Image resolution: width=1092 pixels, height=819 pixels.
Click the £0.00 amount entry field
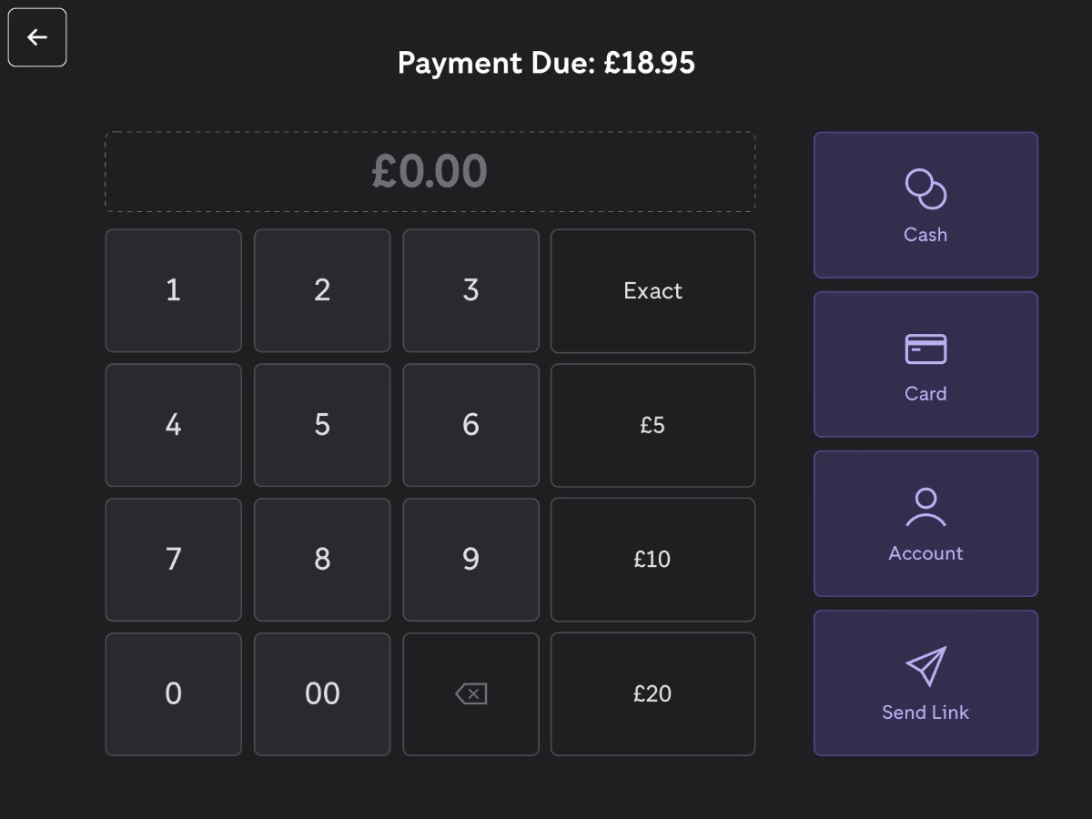coord(430,171)
